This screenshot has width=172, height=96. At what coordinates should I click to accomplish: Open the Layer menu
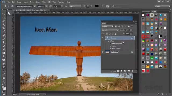[x=26, y=2]
